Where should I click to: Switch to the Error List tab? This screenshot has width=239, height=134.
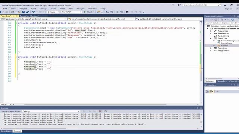(6, 131)
